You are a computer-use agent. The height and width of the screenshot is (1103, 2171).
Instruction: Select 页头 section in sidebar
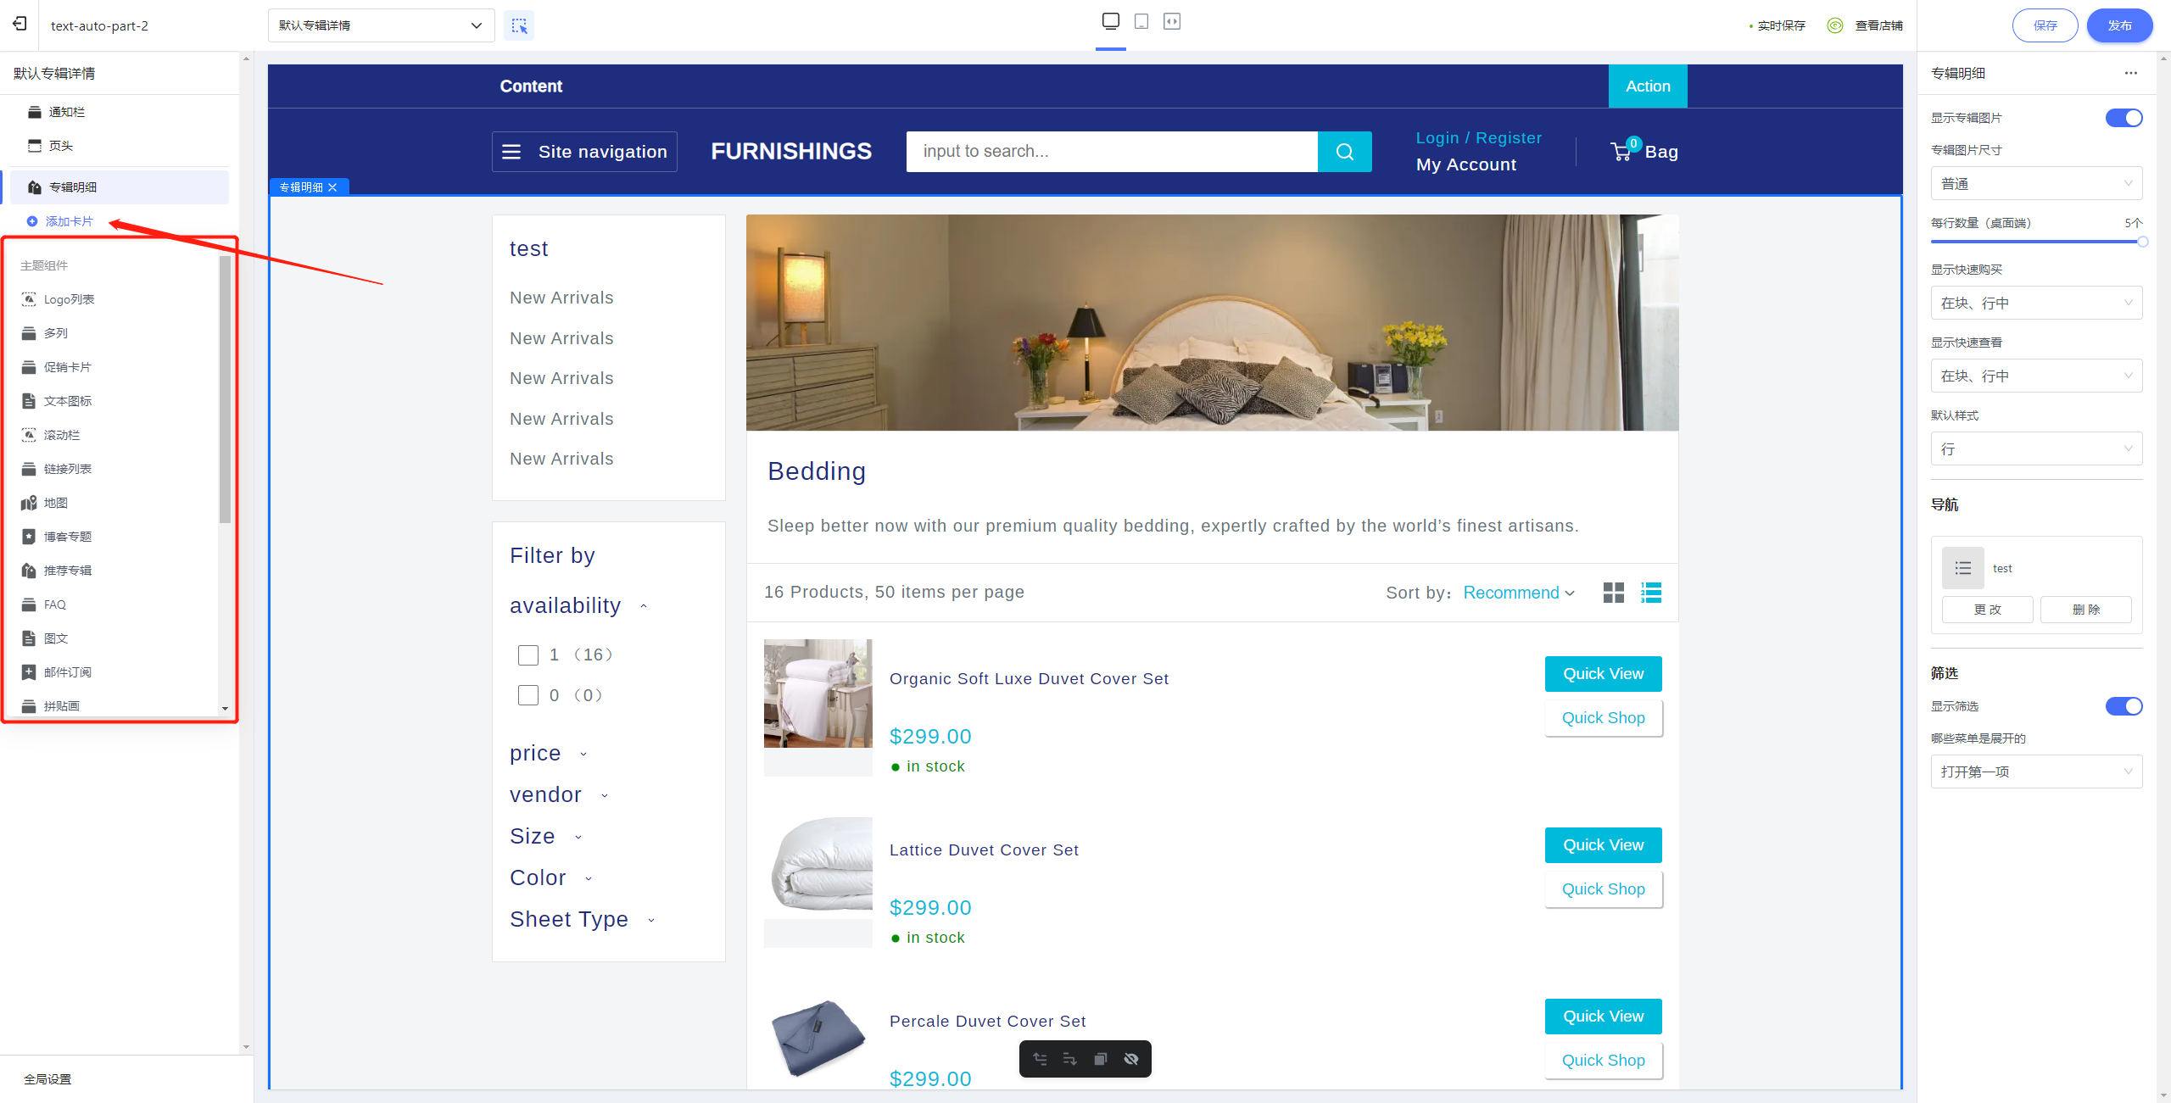(x=61, y=146)
